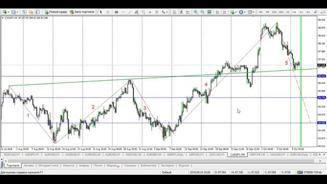327x184 pixels.
Task: Click the Default profile status field
Action: pos(167,172)
